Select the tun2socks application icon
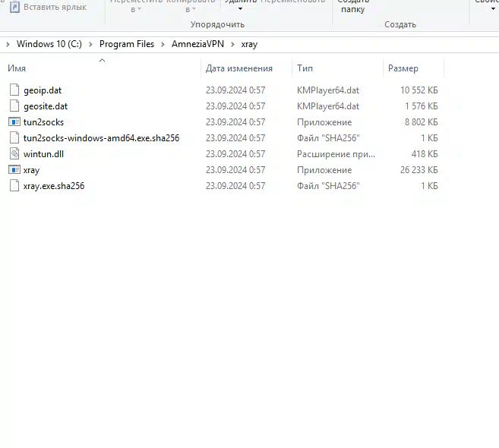 click(x=14, y=121)
